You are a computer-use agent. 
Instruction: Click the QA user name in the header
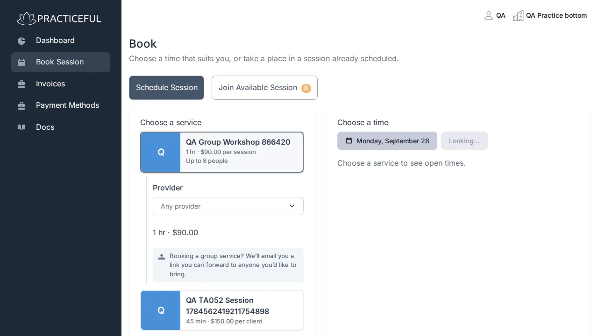pyautogui.click(x=501, y=15)
